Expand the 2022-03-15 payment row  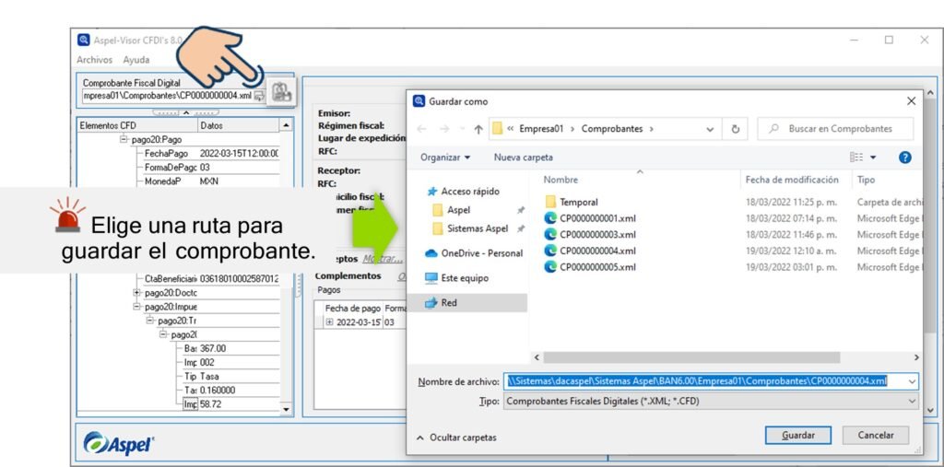(x=329, y=322)
